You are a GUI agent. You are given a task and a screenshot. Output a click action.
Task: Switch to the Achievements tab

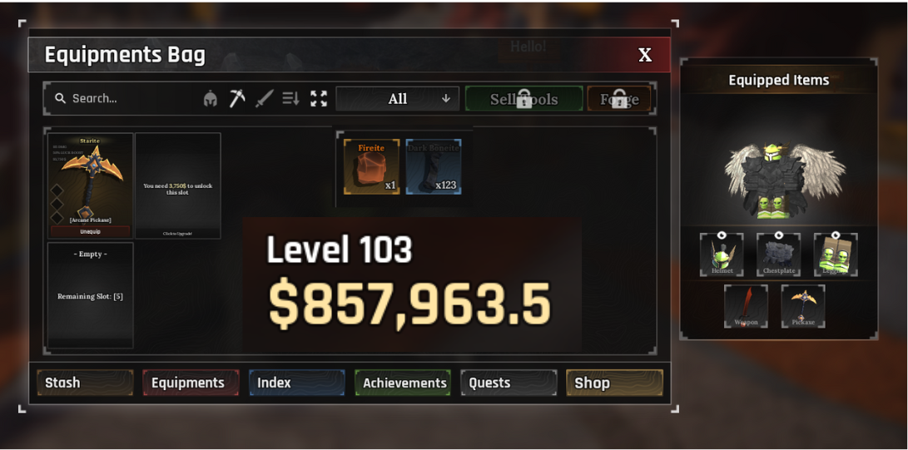click(403, 383)
